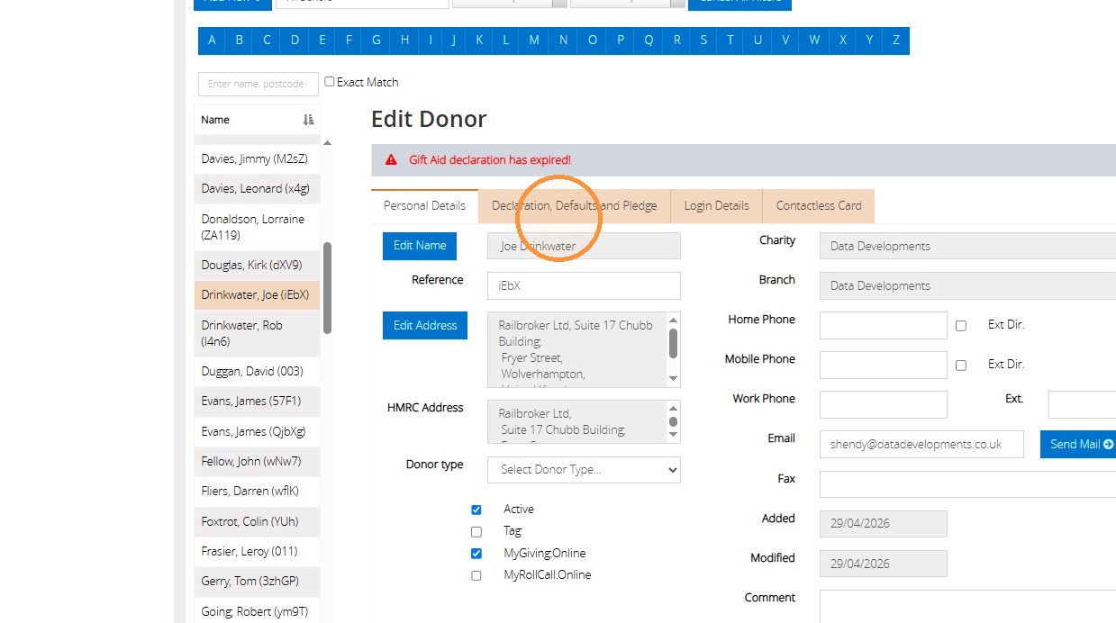Image resolution: width=1116 pixels, height=623 pixels.
Task: Click the Home Phone input field
Action: tap(884, 326)
